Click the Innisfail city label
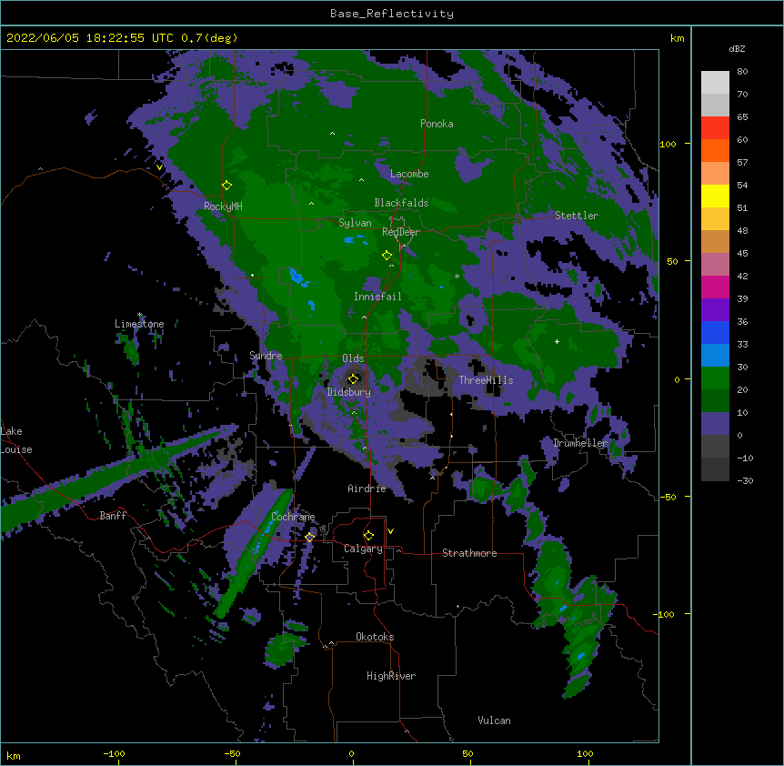Viewport: 784px width, 766px height. [377, 297]
